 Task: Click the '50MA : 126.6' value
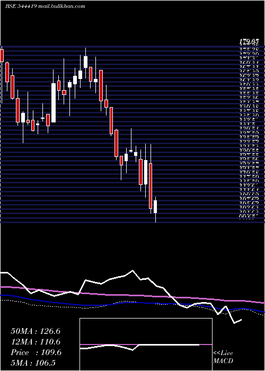coord(36,331)
